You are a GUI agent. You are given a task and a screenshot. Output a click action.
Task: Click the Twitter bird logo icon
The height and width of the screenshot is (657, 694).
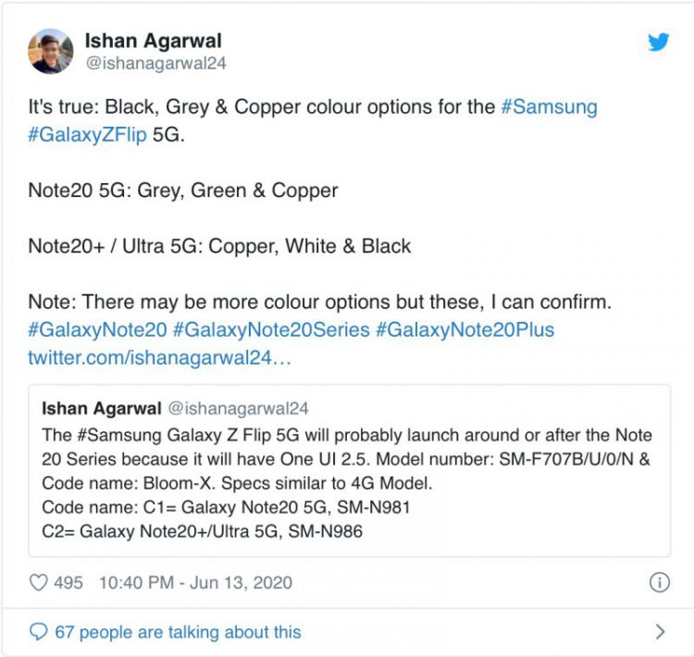pyautogui.click(x=659, y=42)
